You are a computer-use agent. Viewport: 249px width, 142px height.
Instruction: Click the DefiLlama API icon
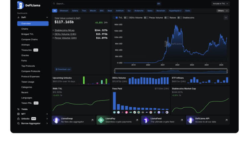[x=191, y=120]
